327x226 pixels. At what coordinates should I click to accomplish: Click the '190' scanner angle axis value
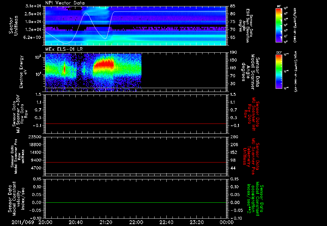[234, 52]
